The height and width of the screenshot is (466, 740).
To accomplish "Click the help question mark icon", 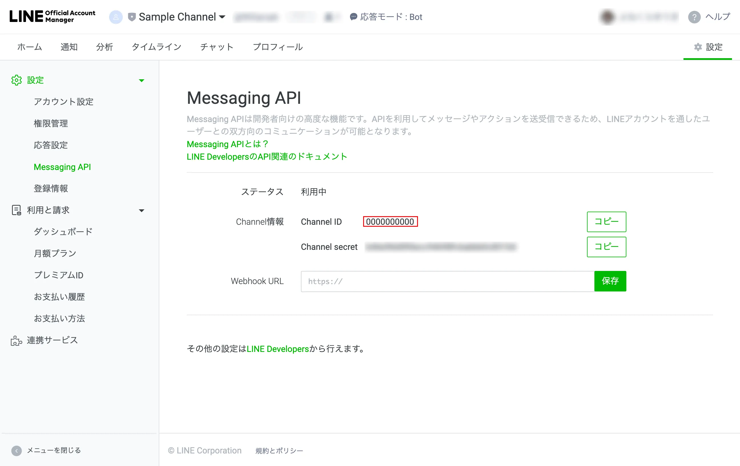I will [x=694, y=17].
